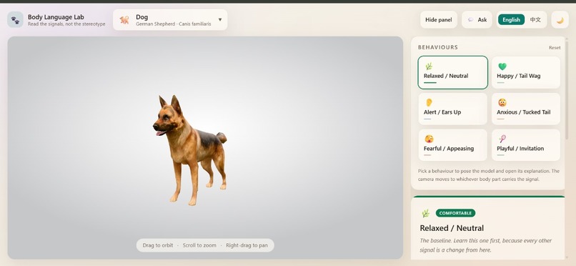Select the Relaxed / Neutral behaviour card
The height and width of the screenshot is (266, 576).
pos(452,72)
